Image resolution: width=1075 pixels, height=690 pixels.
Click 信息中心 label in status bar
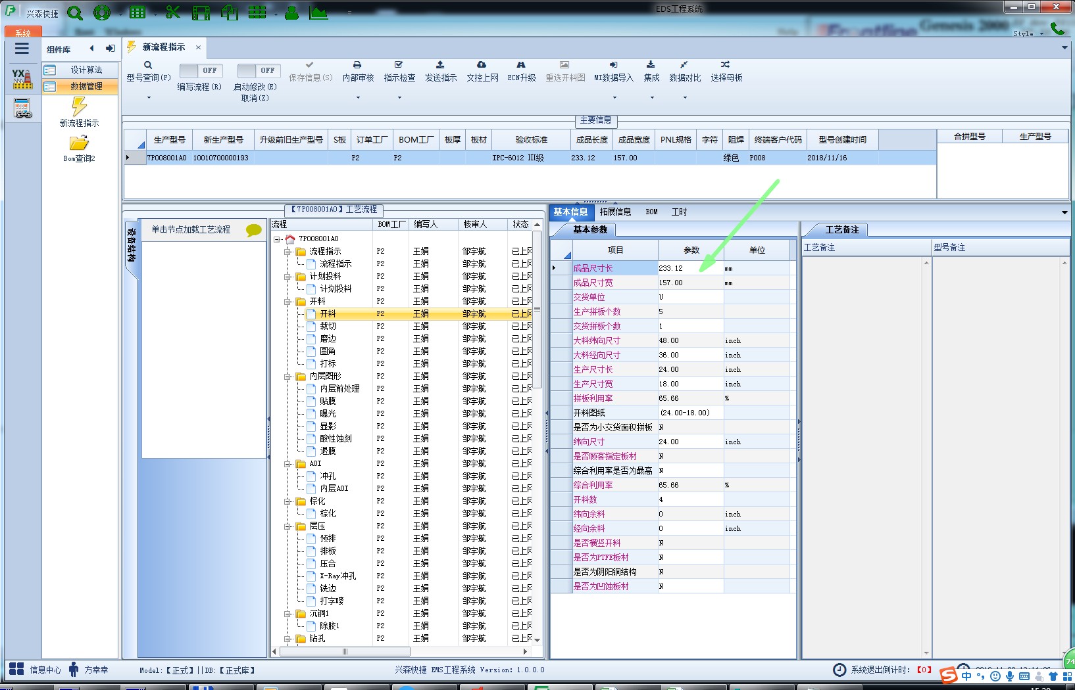[x=45, y=670]
